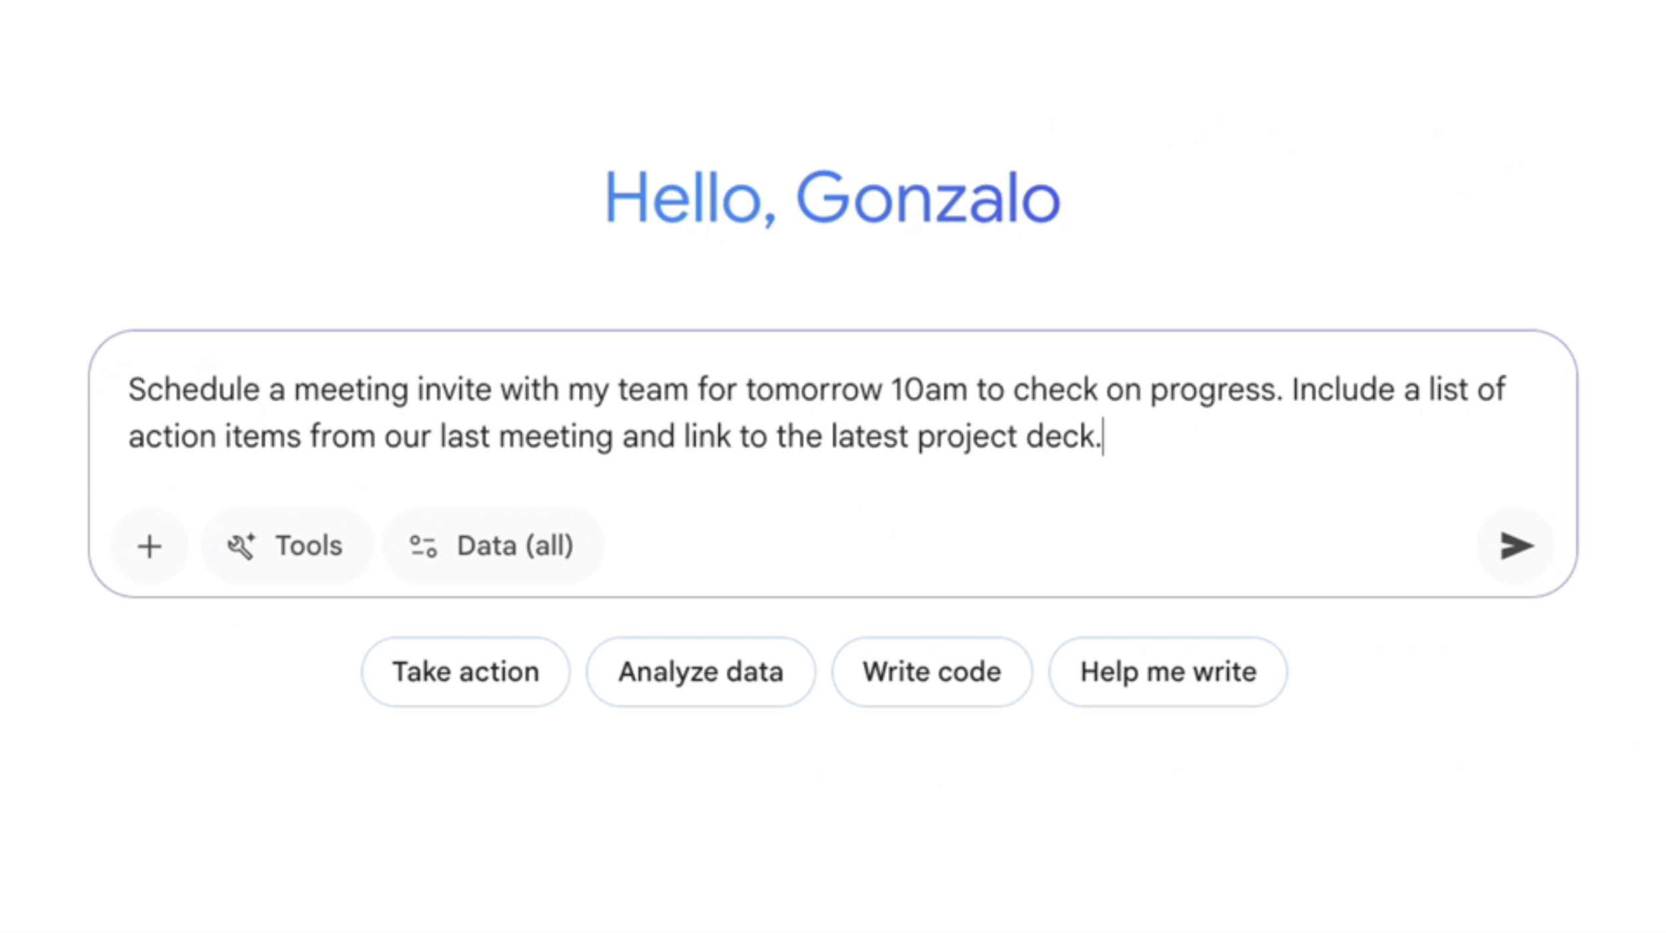Open the Tools menu
The height and width of the screenshot is (933, 1666).
click(x=286, y=547)
